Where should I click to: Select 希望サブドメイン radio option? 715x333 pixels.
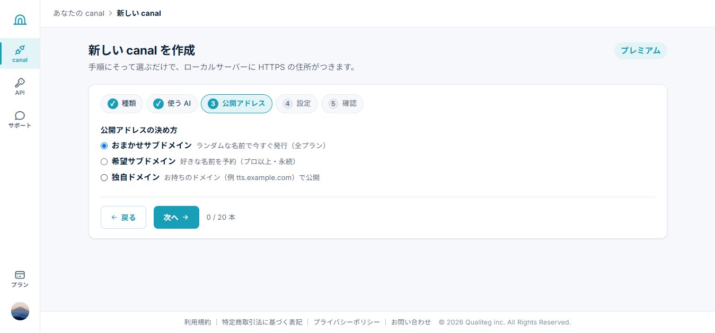104,161
